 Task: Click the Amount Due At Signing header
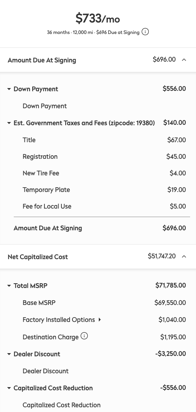tap(98, 60)
